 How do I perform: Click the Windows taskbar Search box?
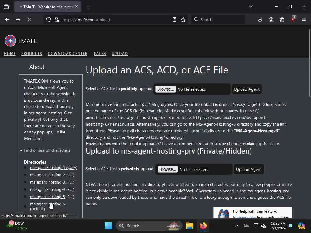149,226
